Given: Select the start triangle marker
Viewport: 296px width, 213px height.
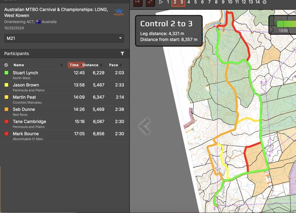Looking at the screenshot, I should [161, 2].
